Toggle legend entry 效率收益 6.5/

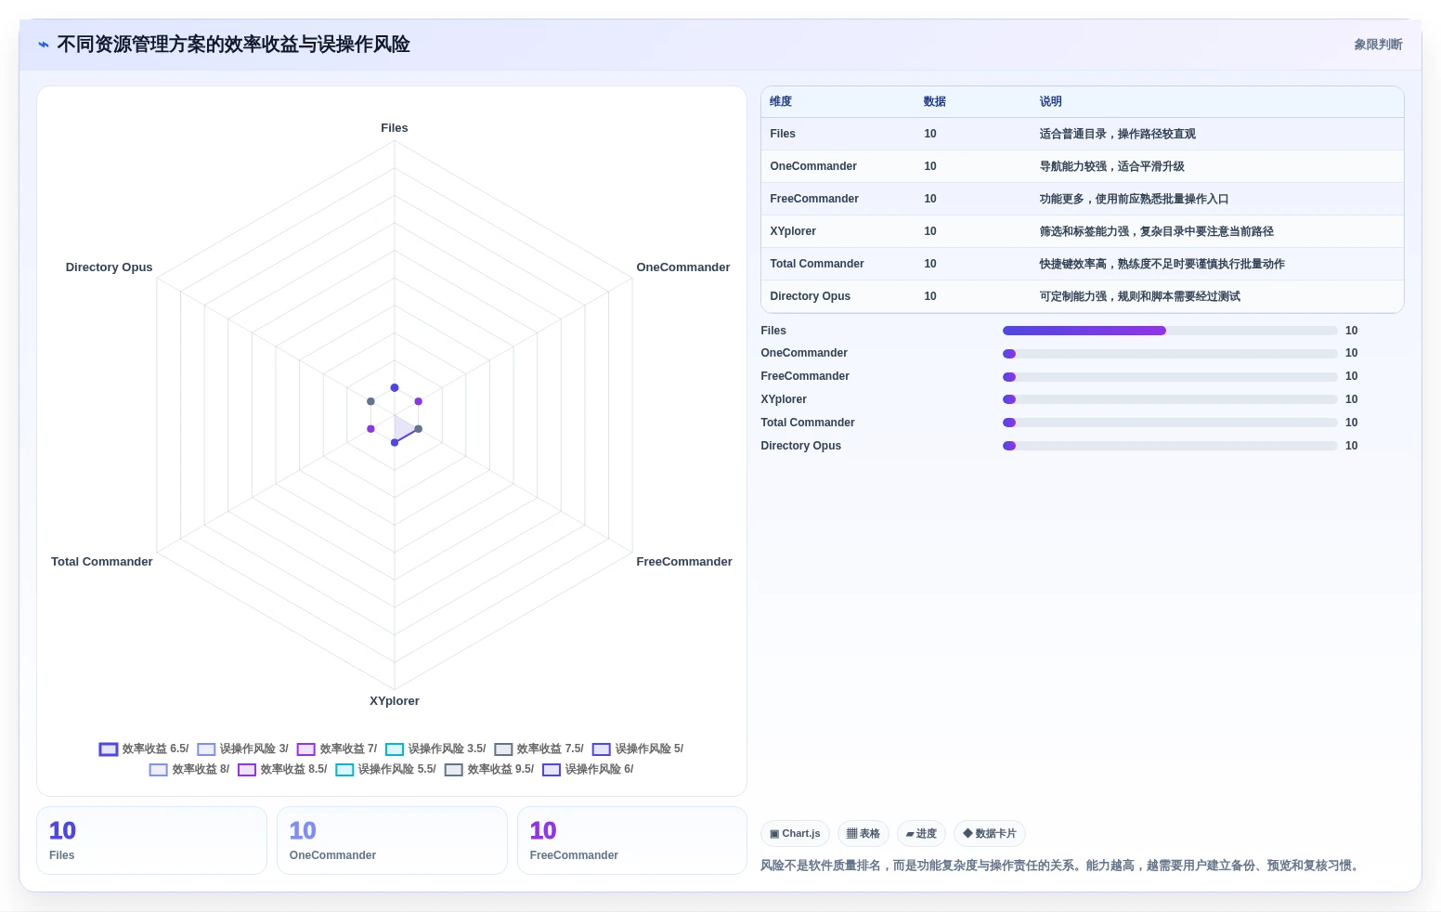[144, 749]
